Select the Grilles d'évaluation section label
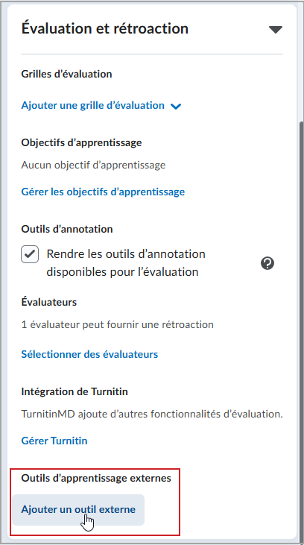Viewport: 304px width, 545px height. 67,74
